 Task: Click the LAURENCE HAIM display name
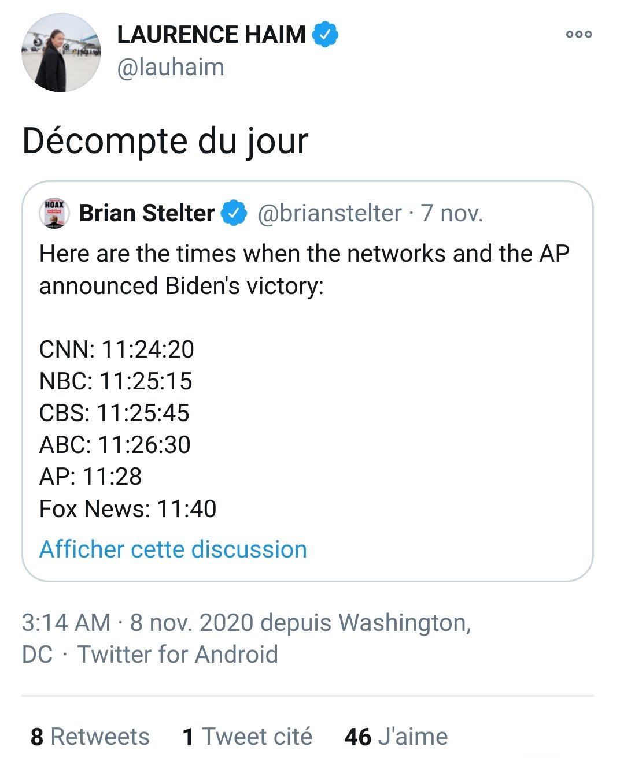(211, 35)
